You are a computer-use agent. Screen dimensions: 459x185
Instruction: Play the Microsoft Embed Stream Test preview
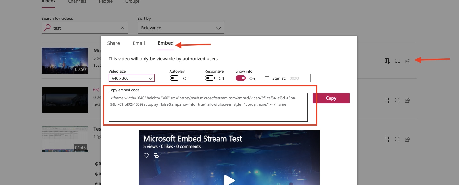[229, 180]
